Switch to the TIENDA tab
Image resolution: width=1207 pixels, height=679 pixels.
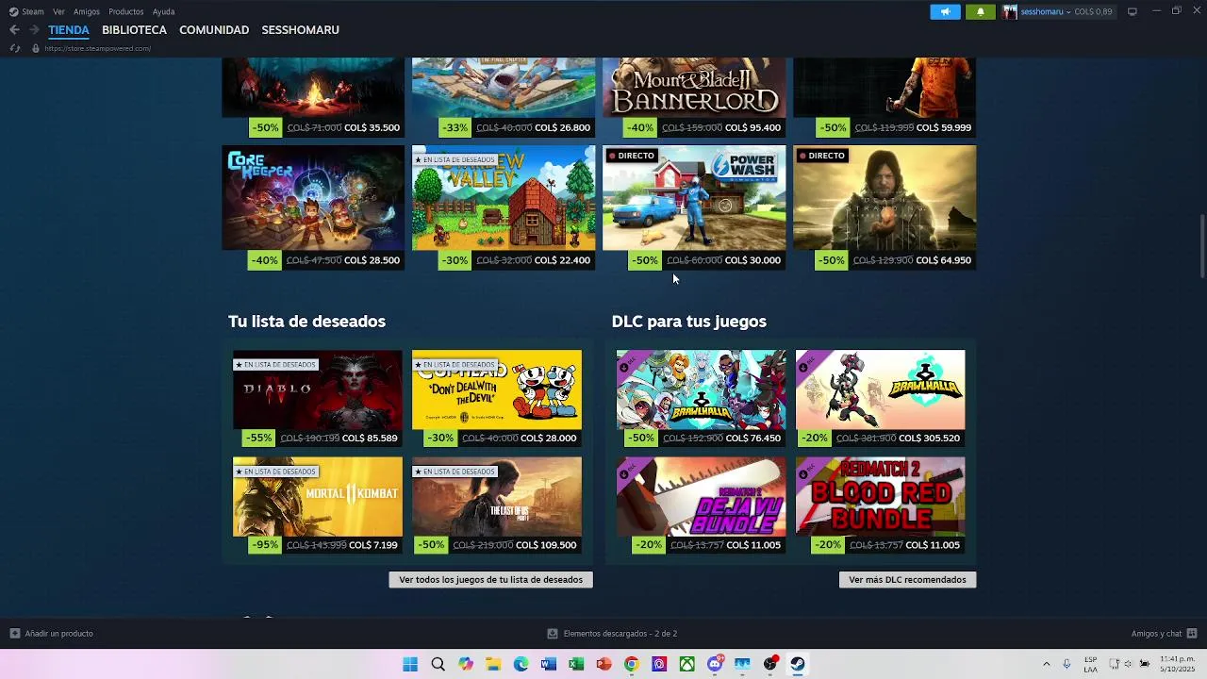click(x=69, y=30)
